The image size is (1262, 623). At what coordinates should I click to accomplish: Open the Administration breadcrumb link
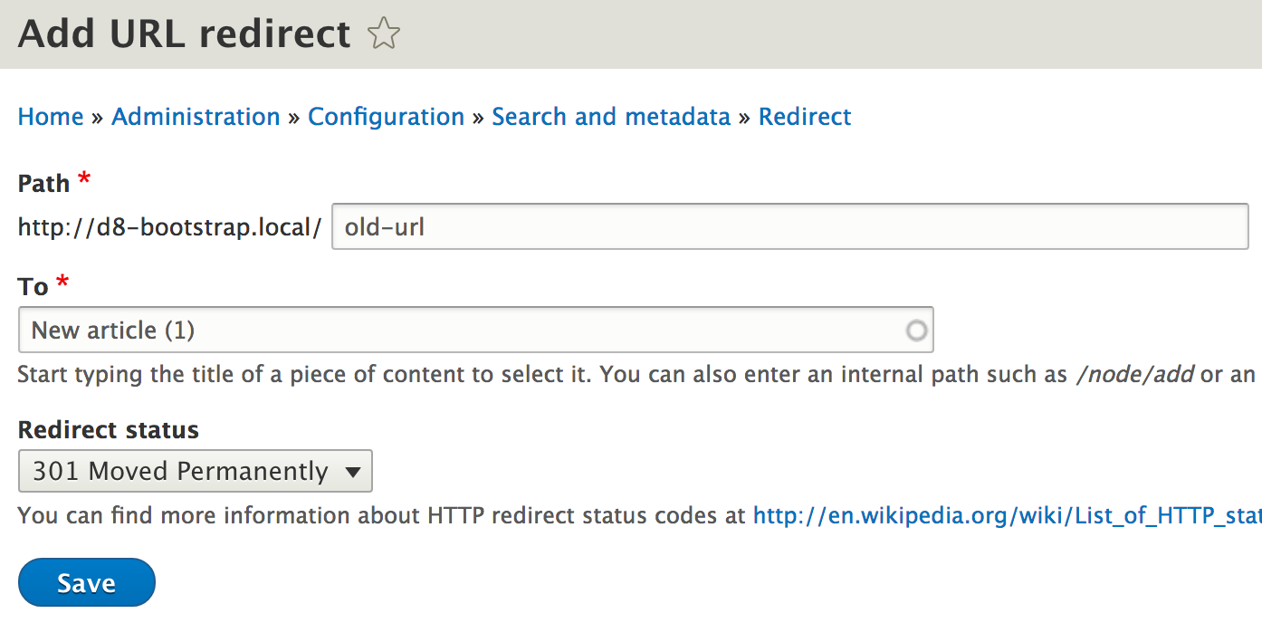coord(196,117)
